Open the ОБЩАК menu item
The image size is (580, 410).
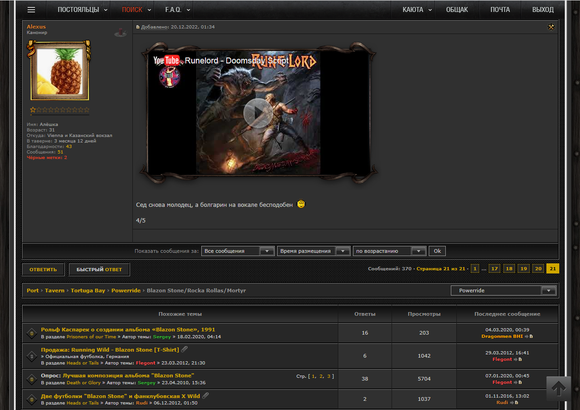click(457, 10)
